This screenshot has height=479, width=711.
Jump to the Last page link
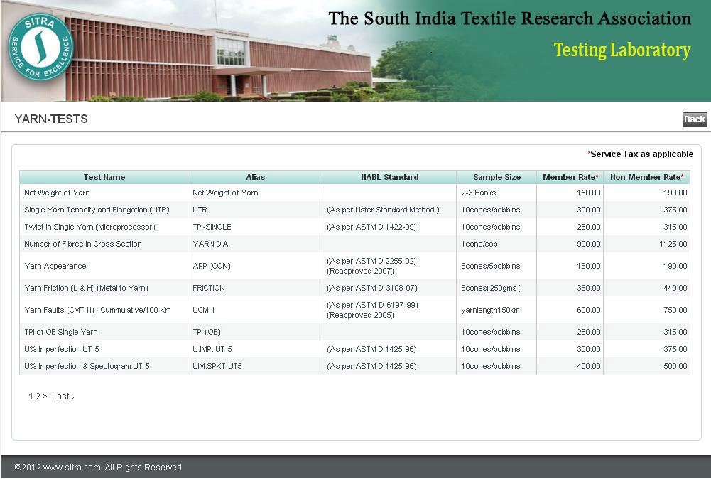[63, 397]
